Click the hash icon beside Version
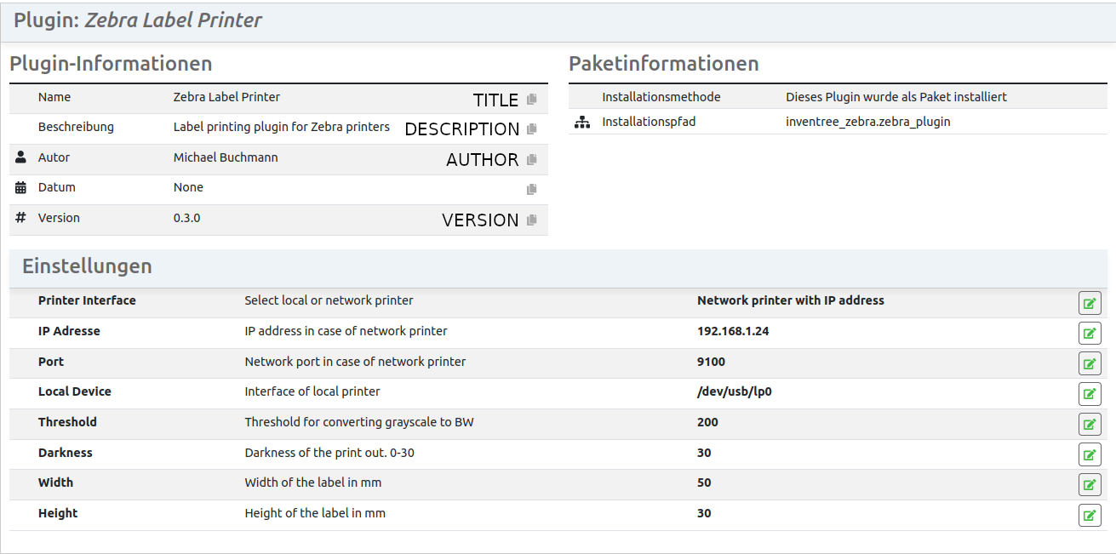The height and width of the screenshot is (554, 1116). click(x=20, y=218)
